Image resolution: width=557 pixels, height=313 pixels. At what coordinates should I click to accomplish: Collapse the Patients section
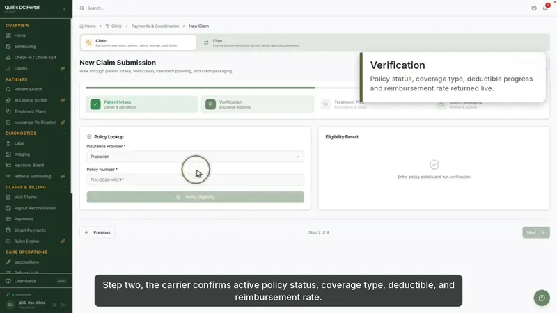pyautogui.click(x=65, y=79)
